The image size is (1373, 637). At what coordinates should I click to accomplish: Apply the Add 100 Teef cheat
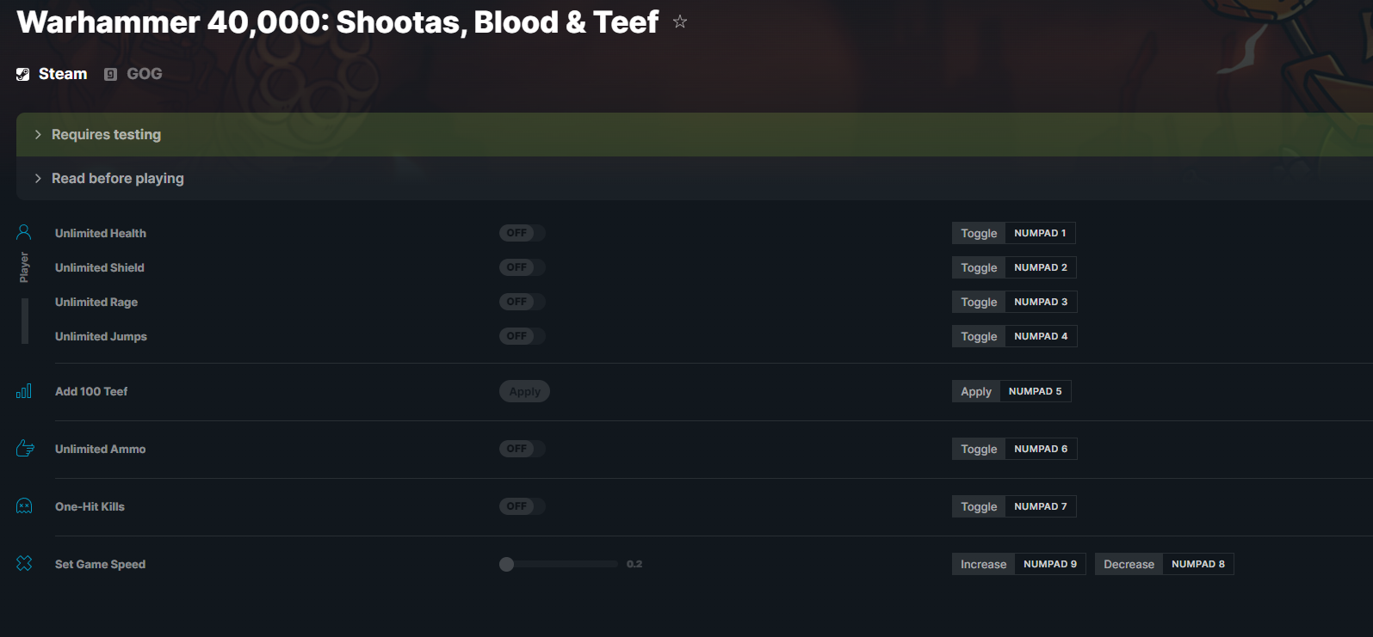[524, 391]
